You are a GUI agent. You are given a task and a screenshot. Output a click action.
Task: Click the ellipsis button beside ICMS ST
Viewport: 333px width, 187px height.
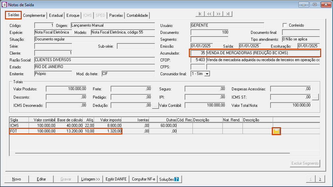point(316,97)
